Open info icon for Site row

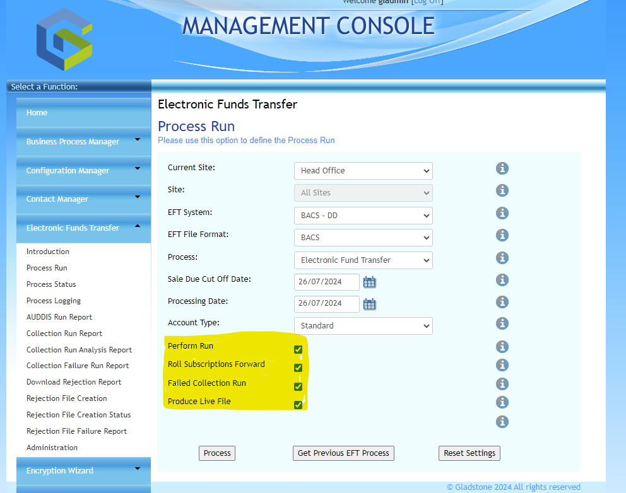point(502,190)
